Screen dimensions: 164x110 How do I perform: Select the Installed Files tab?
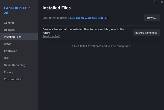(x=13, y=37)
